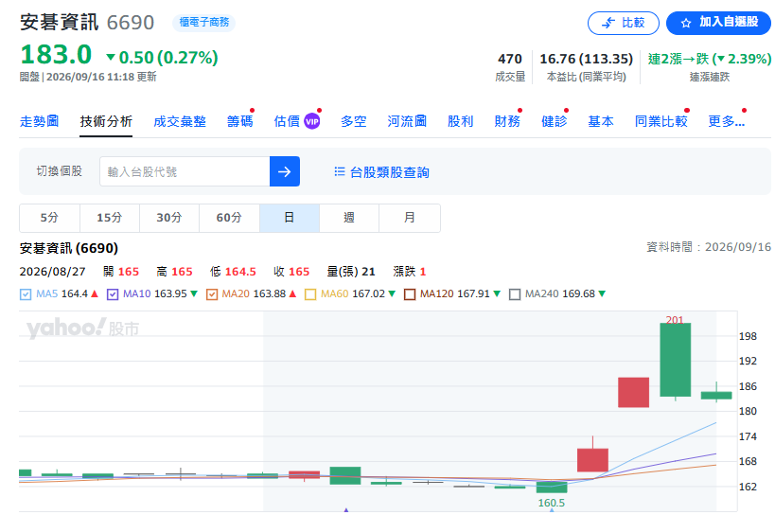
Task: Enable the MA60 checkbox
Action: tap(310, 294)
